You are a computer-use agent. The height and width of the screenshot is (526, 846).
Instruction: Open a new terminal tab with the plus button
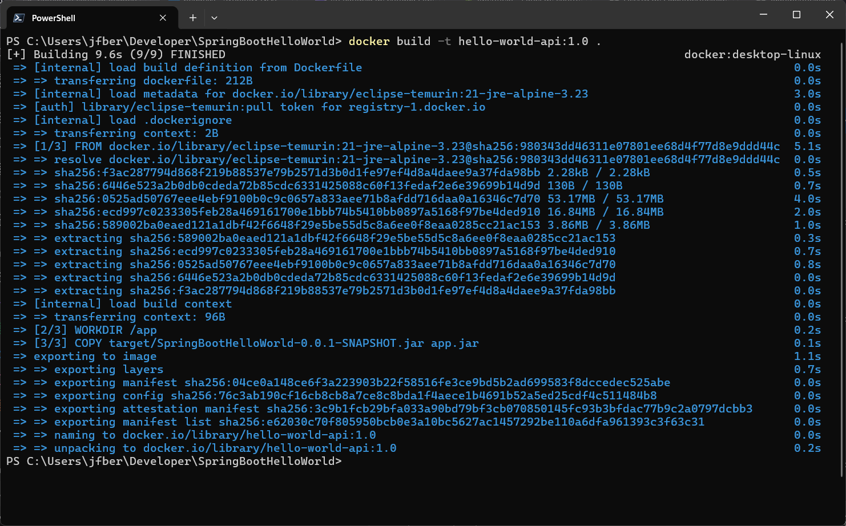click(x=192, y=17)
